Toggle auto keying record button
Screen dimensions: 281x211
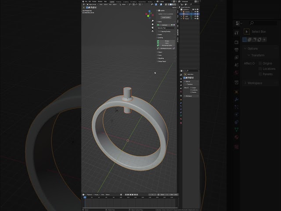pyautogui.click(x=121, y=195)
